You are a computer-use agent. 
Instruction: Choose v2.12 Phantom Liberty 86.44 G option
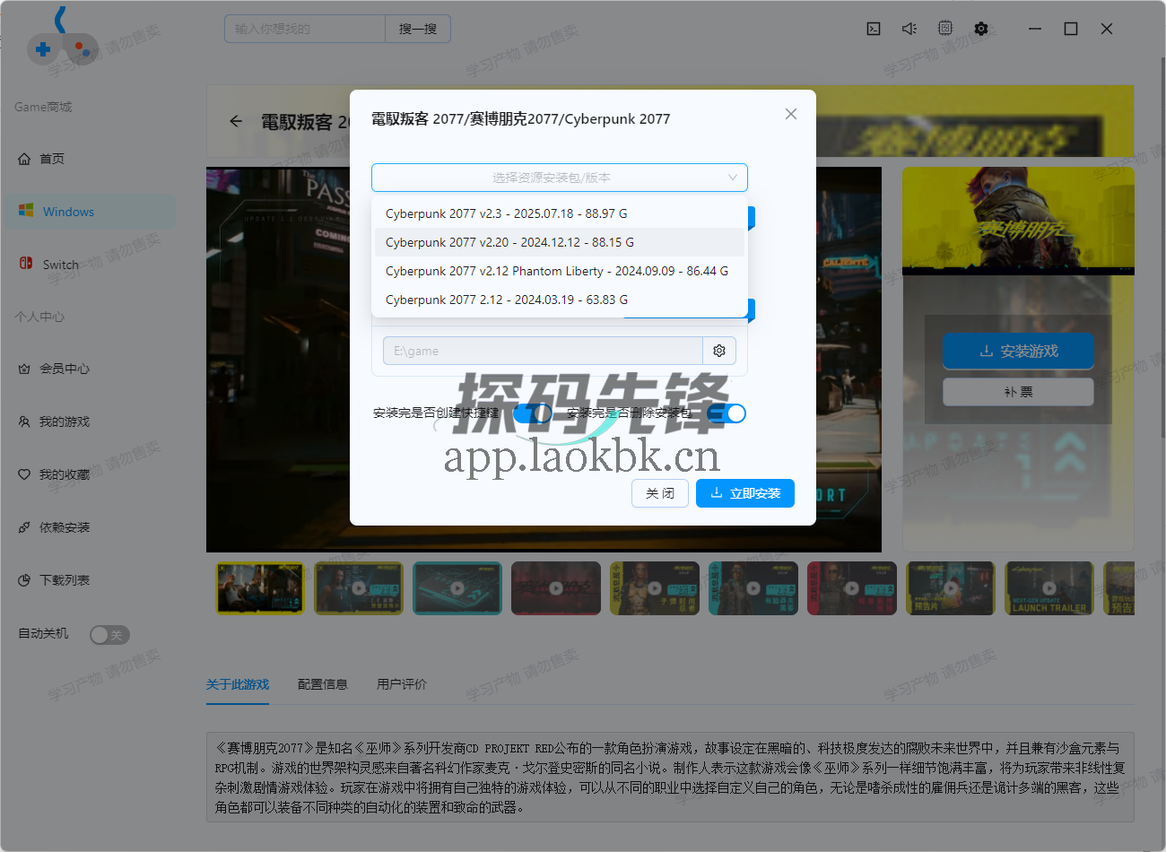point(560,271)
